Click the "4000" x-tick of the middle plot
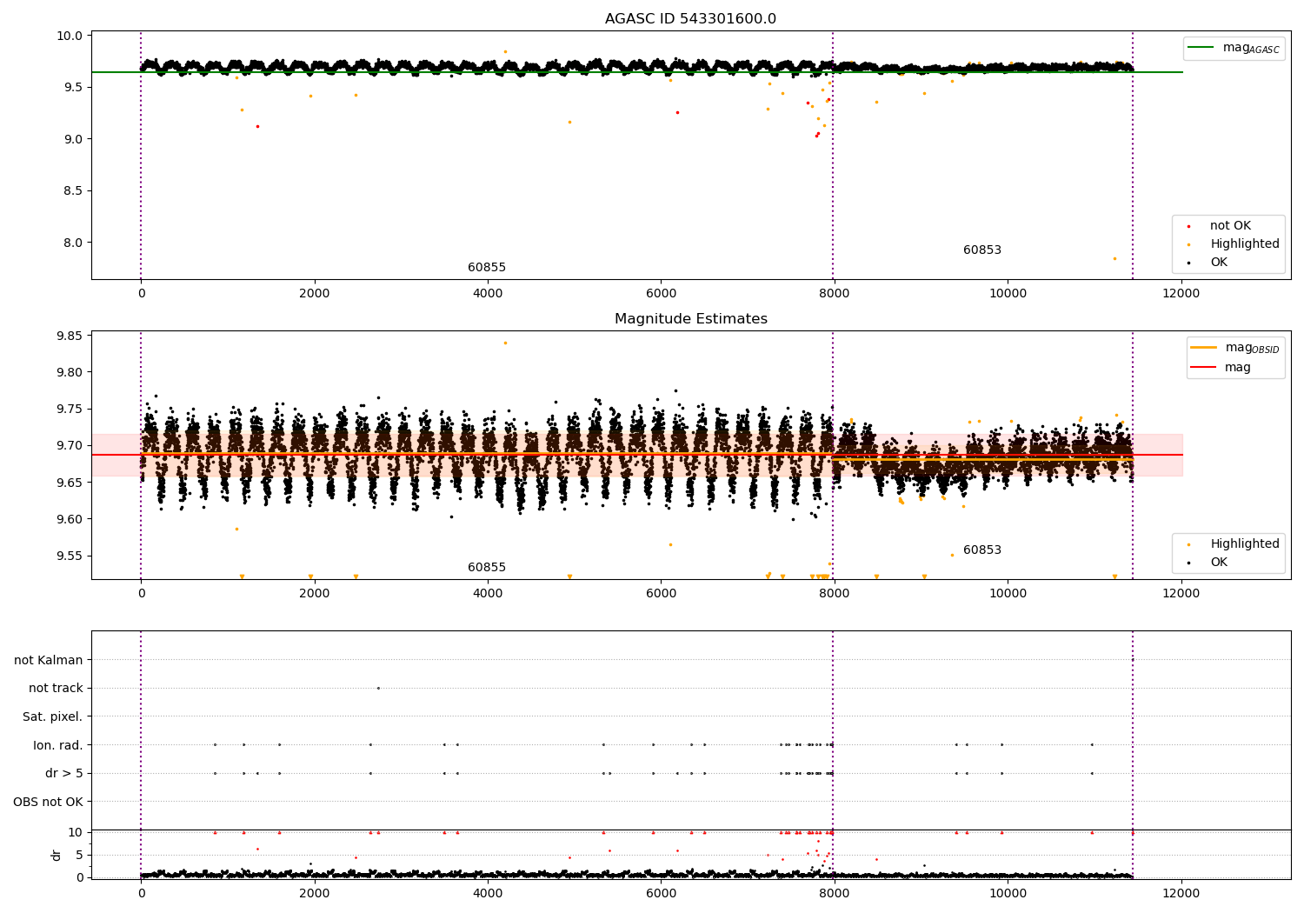The height and width of the screenshot is (913, 1304). (x=487, y=593)
